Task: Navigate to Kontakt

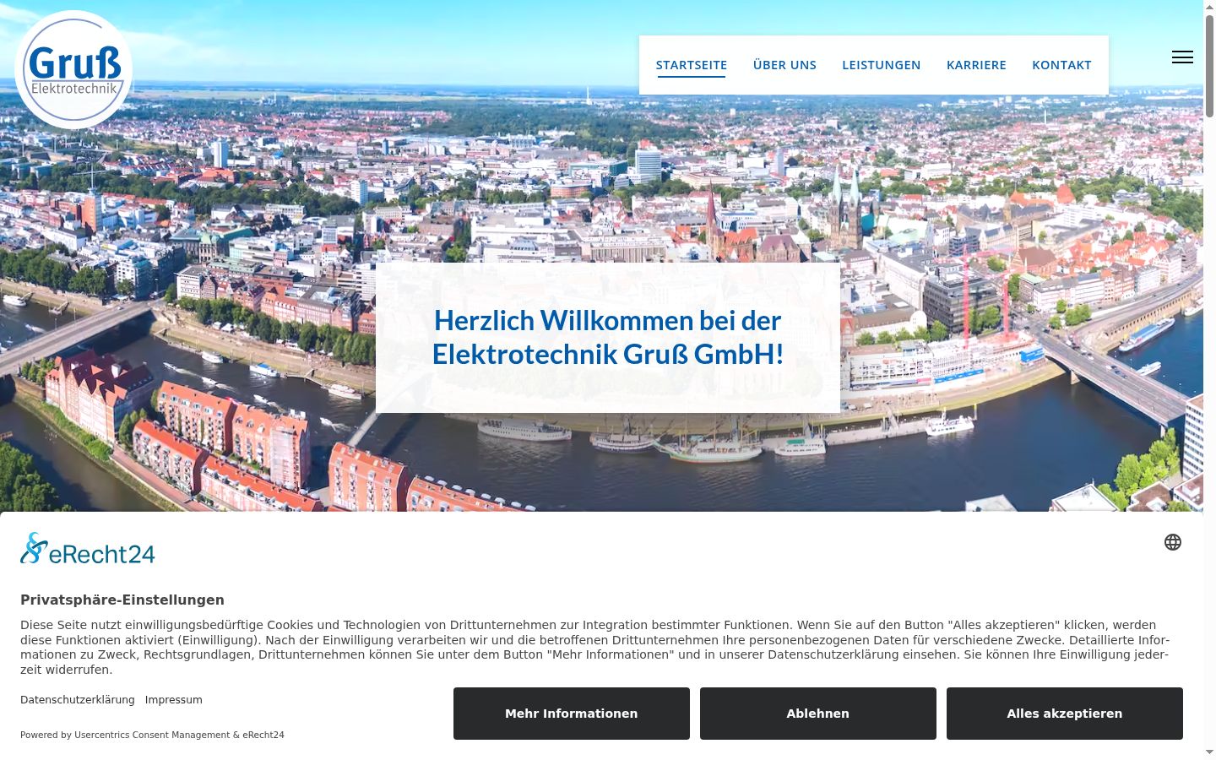Action: pos(1061,65)
